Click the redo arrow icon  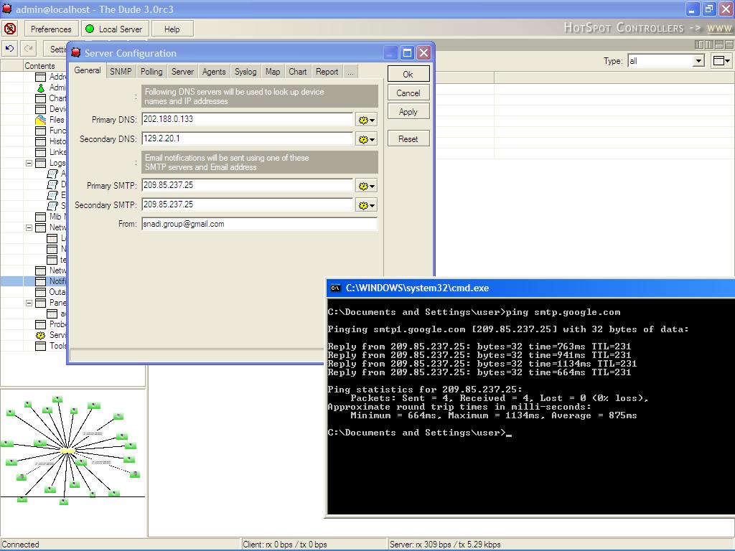(29, 49)
